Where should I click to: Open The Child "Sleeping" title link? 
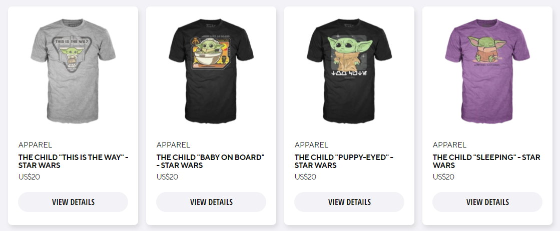point(486,161)
